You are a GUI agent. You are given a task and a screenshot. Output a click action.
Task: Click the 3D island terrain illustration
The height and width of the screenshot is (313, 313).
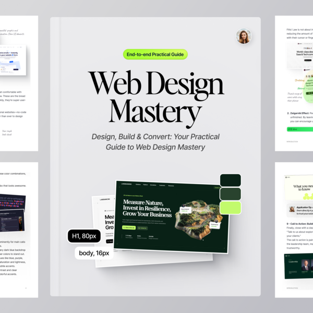point(198,220)
